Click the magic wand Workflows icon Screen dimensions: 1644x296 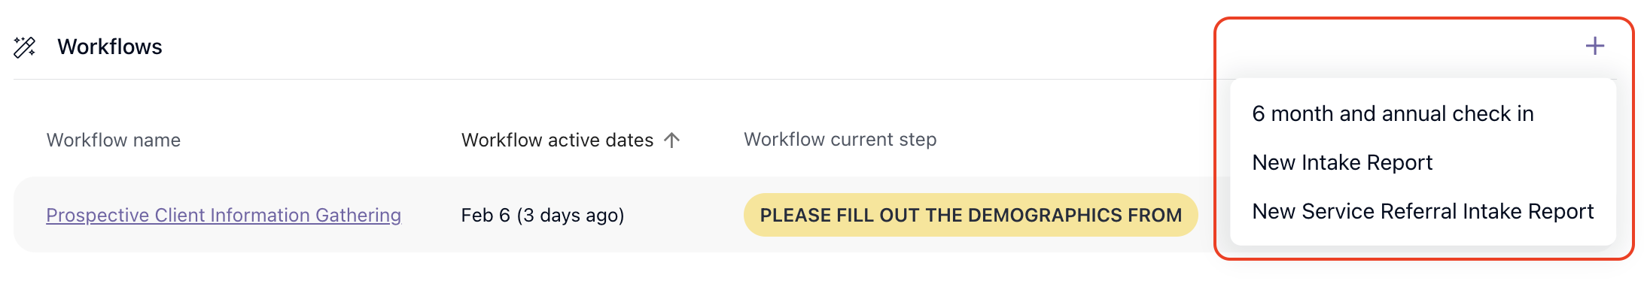click(x=25, y=47)
